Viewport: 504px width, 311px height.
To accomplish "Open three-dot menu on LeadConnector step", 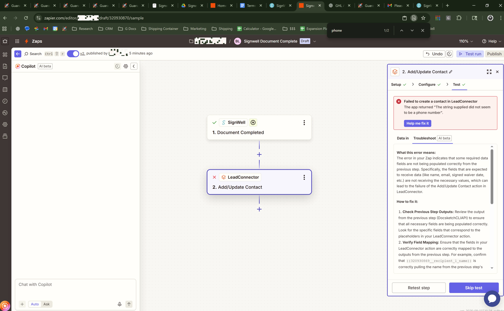I will pos(304,177).
